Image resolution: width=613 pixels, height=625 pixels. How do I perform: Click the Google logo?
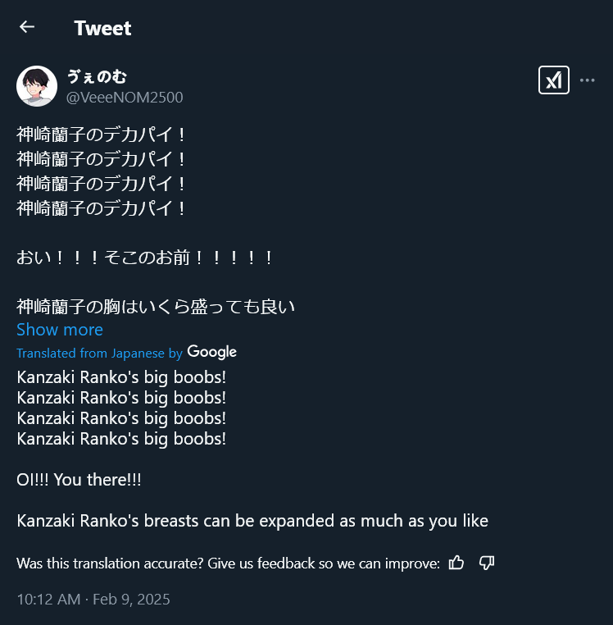click(212, 352)
